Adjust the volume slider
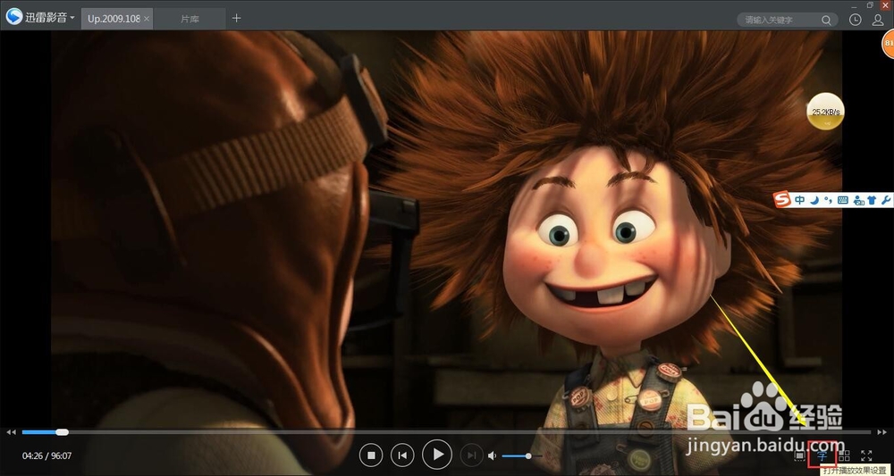Viewport: 894px width, 476px height. 522,455
